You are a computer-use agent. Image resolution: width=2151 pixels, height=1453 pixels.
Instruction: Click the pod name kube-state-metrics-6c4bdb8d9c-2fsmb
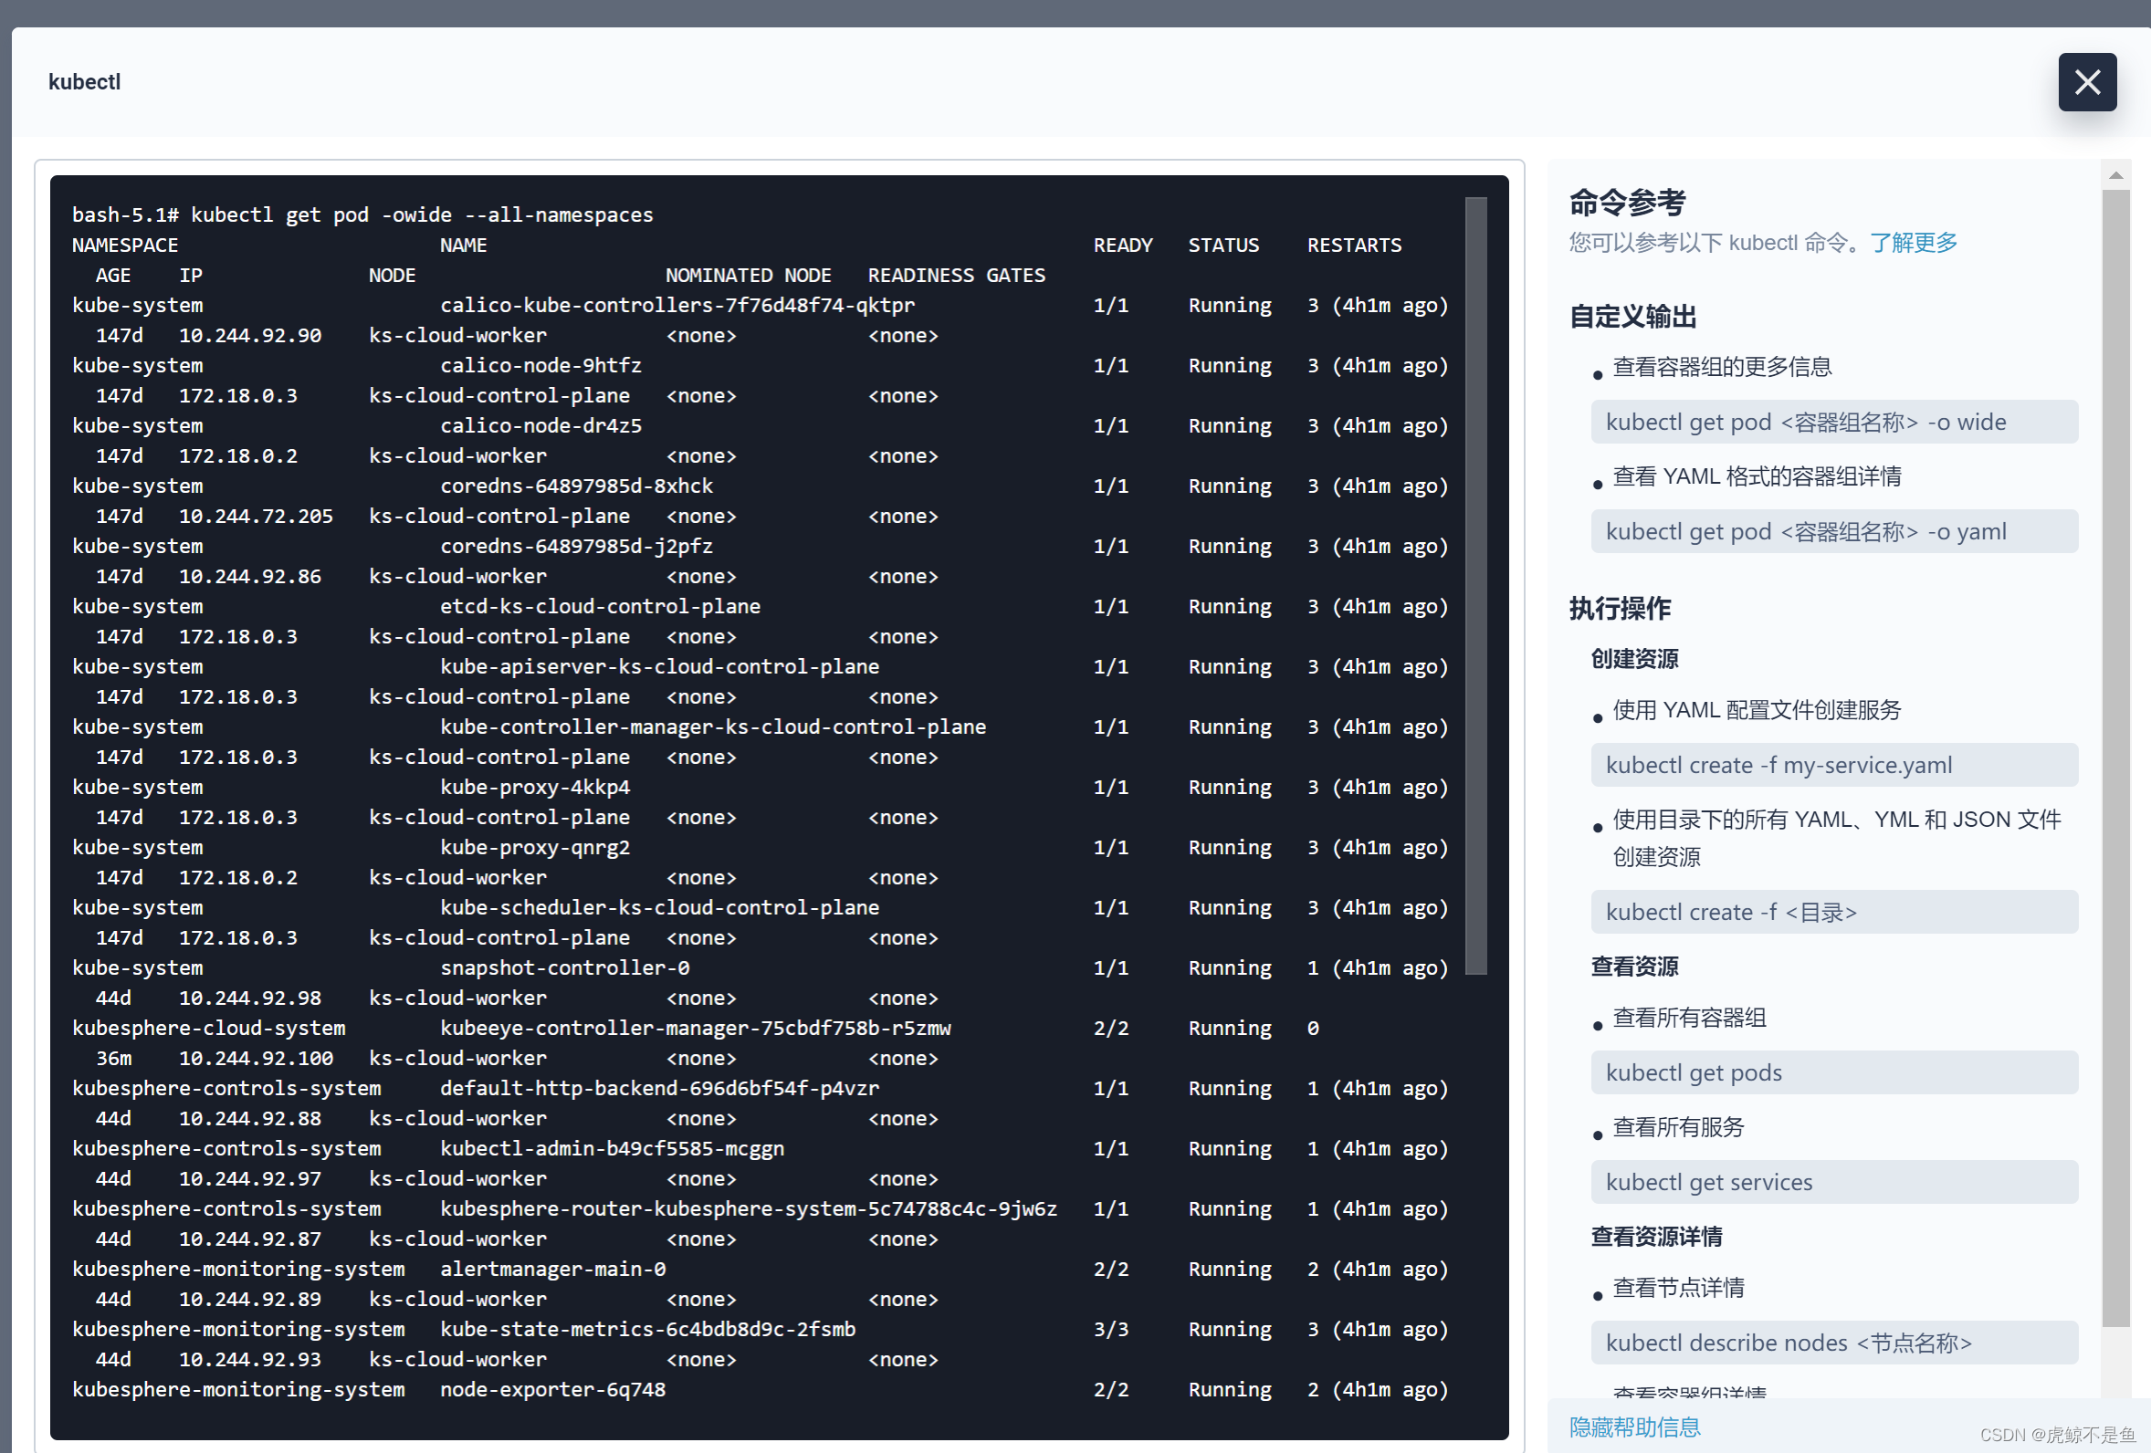[648, 1328]
